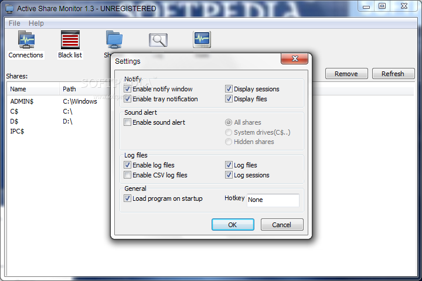Click the magnifying glass search icon

coord(158,40)
